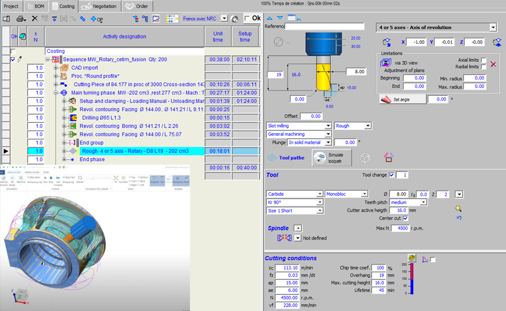
Task: Enable the Axial limits checkbox
Action: (x=484, y=60)
